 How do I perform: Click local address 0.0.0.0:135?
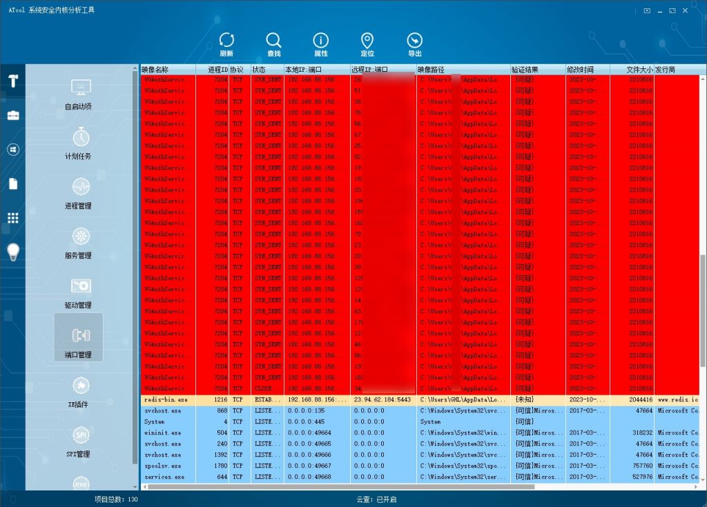coord(306,410)
